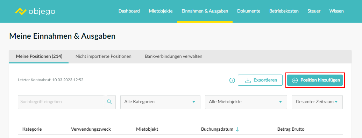Switch to Nicht importierte Positionen tab
Image resolution: width=362 pixels, height=138 pixels.
(x=104, y=56)
